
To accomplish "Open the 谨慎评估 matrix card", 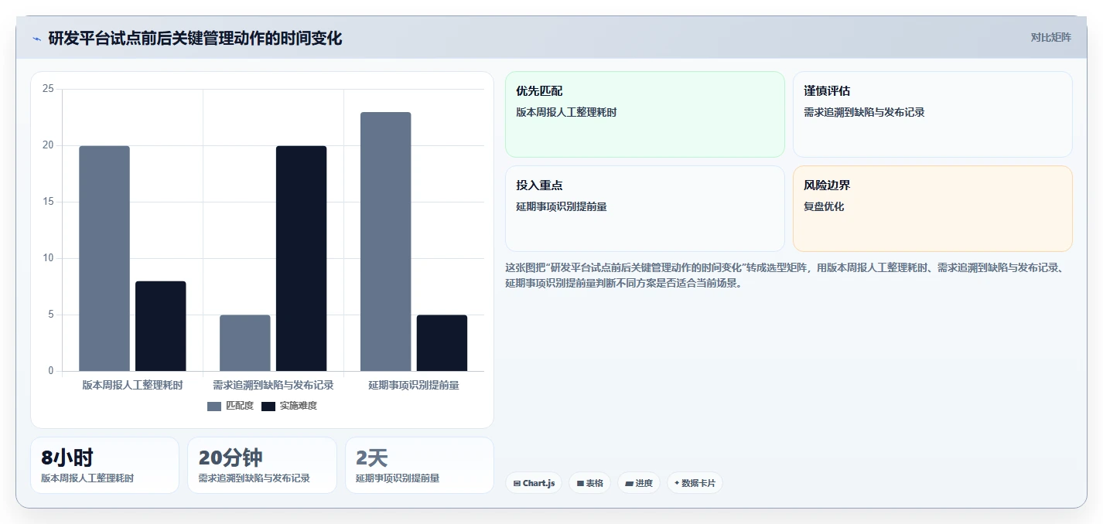I will pos(933,114).
